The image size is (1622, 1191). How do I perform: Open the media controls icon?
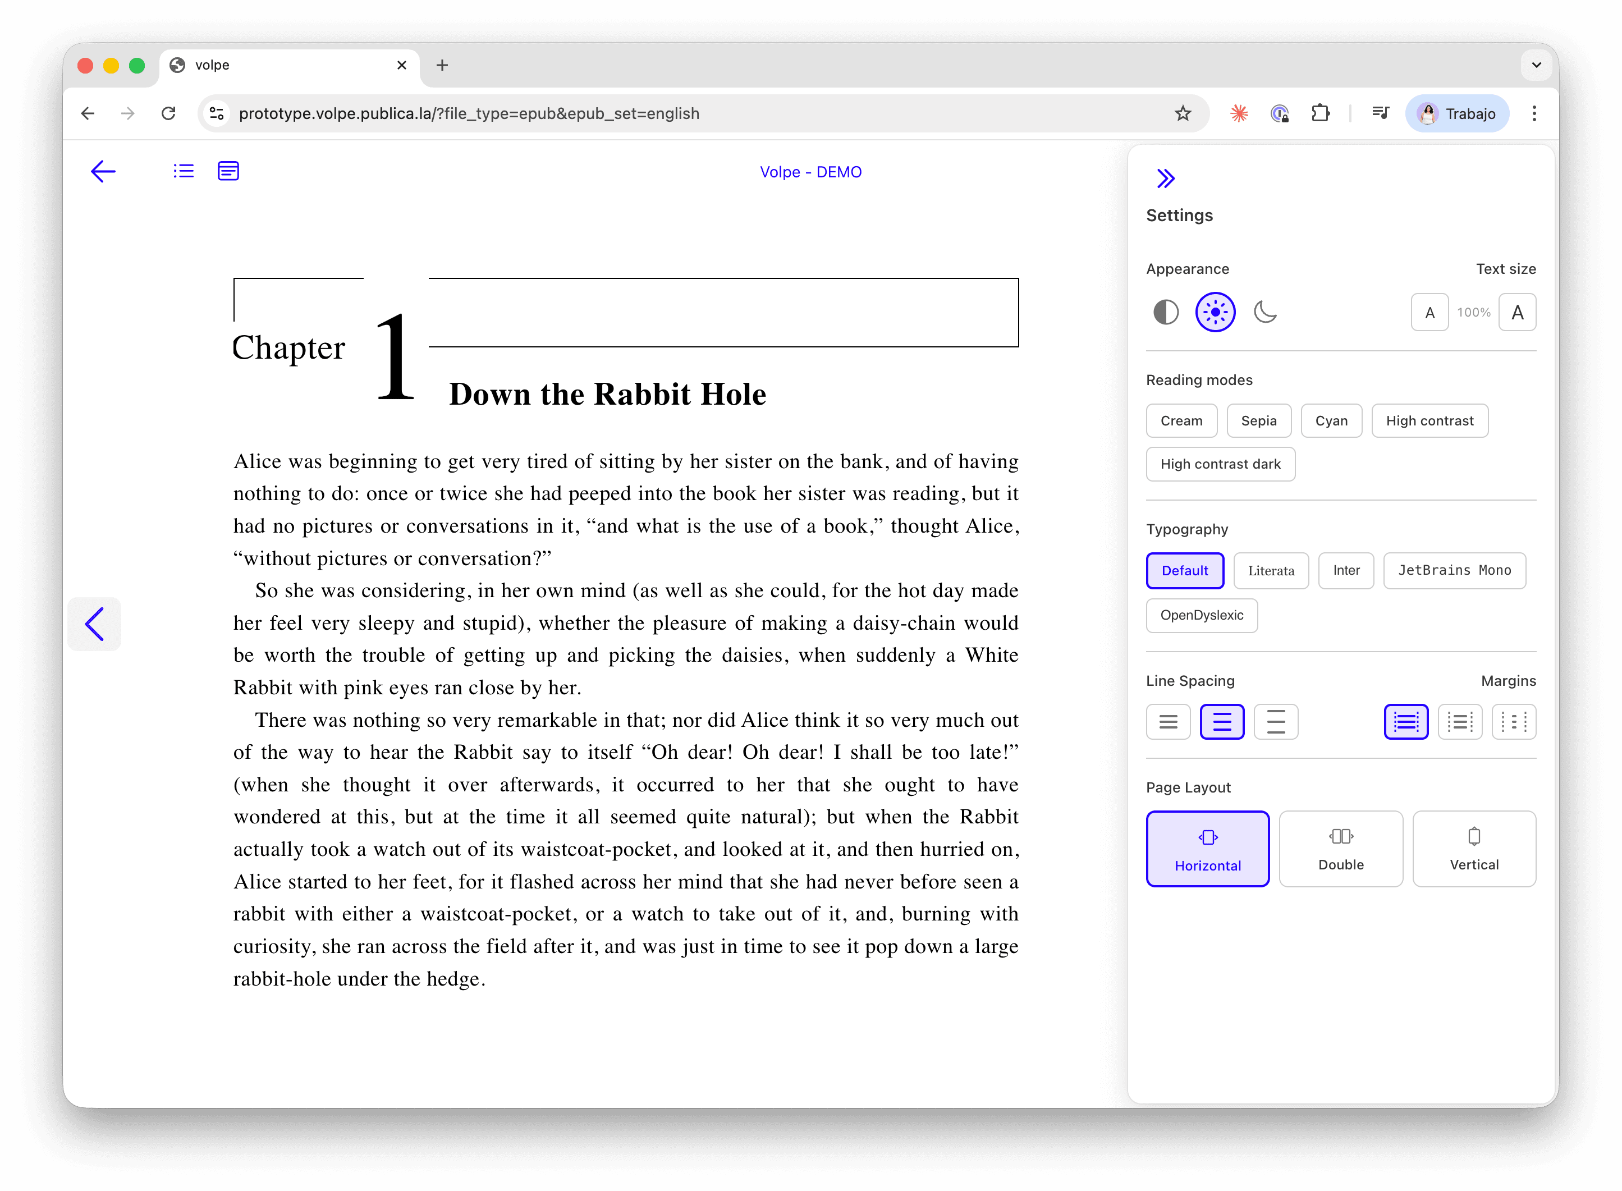click(x=1381, y=113)
